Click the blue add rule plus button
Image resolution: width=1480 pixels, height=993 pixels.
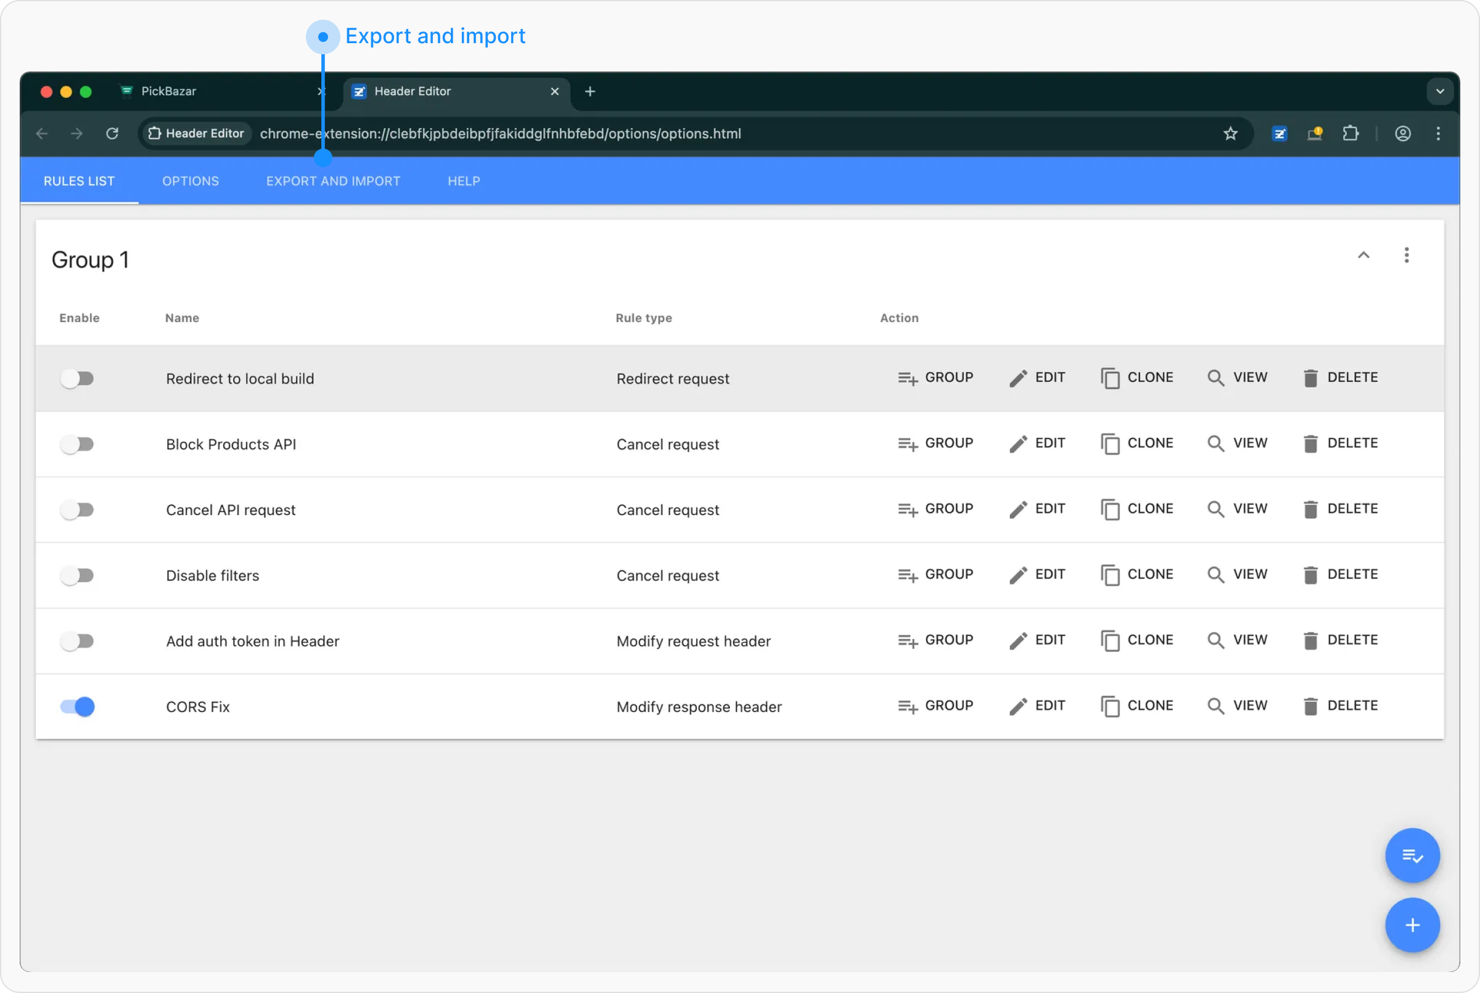(1412, 925)
